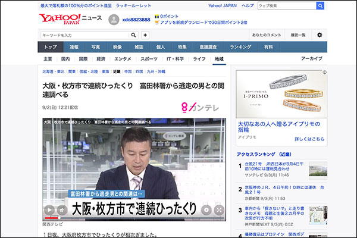The image size is (357, 238).
Task: Play the news video
Action: (48, 209)
